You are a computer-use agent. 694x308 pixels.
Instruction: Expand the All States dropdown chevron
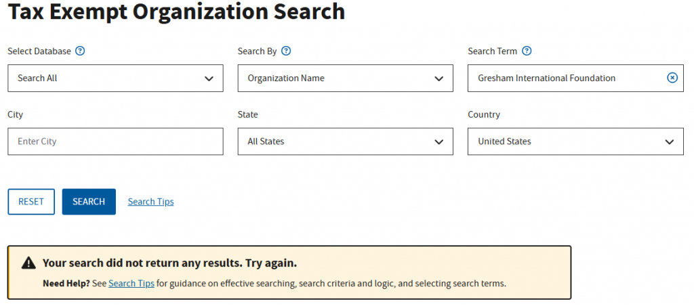(x=438, y=142)
